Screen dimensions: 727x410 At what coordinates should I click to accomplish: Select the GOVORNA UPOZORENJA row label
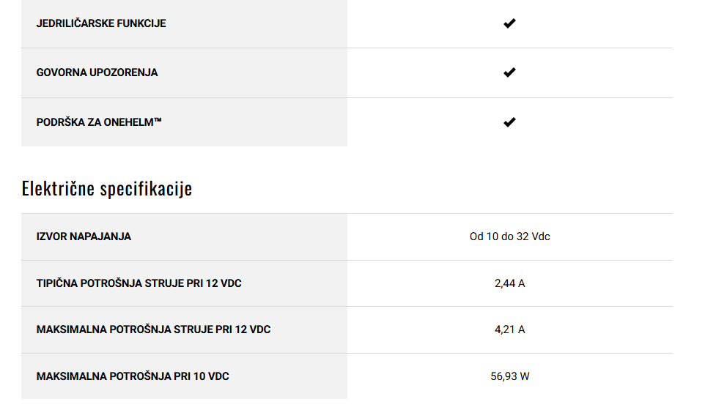[97, 72]
